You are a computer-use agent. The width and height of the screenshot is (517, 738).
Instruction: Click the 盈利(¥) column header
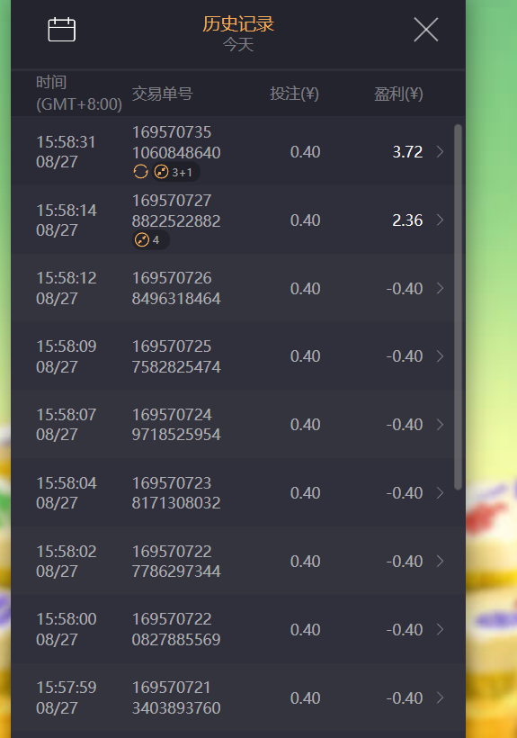point(398,94)
